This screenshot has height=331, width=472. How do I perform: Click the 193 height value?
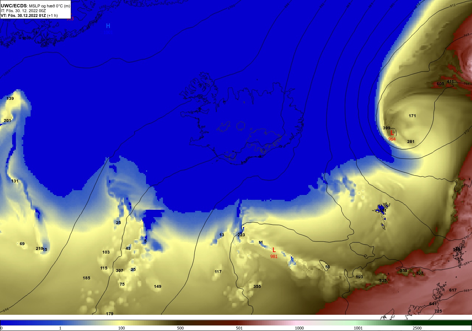pos(359,277)
